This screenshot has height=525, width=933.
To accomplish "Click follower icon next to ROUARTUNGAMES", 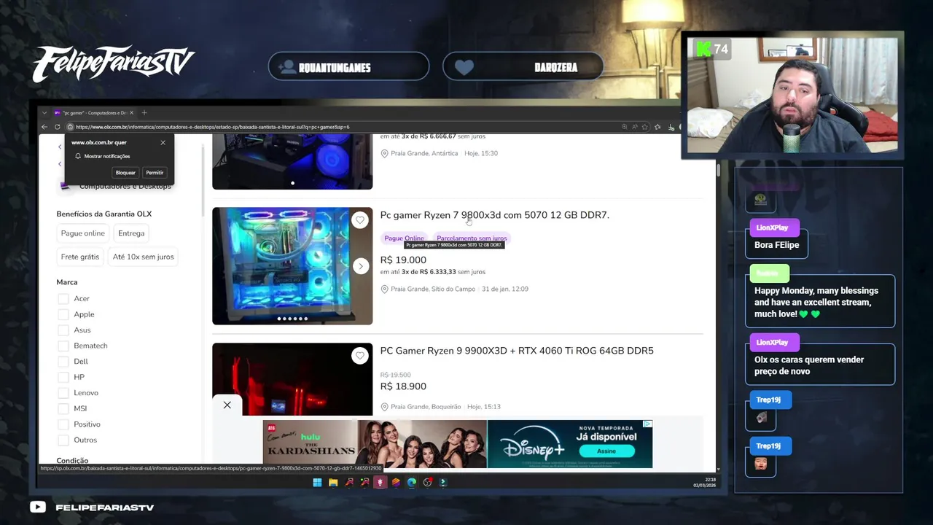I will pos(287,66).
